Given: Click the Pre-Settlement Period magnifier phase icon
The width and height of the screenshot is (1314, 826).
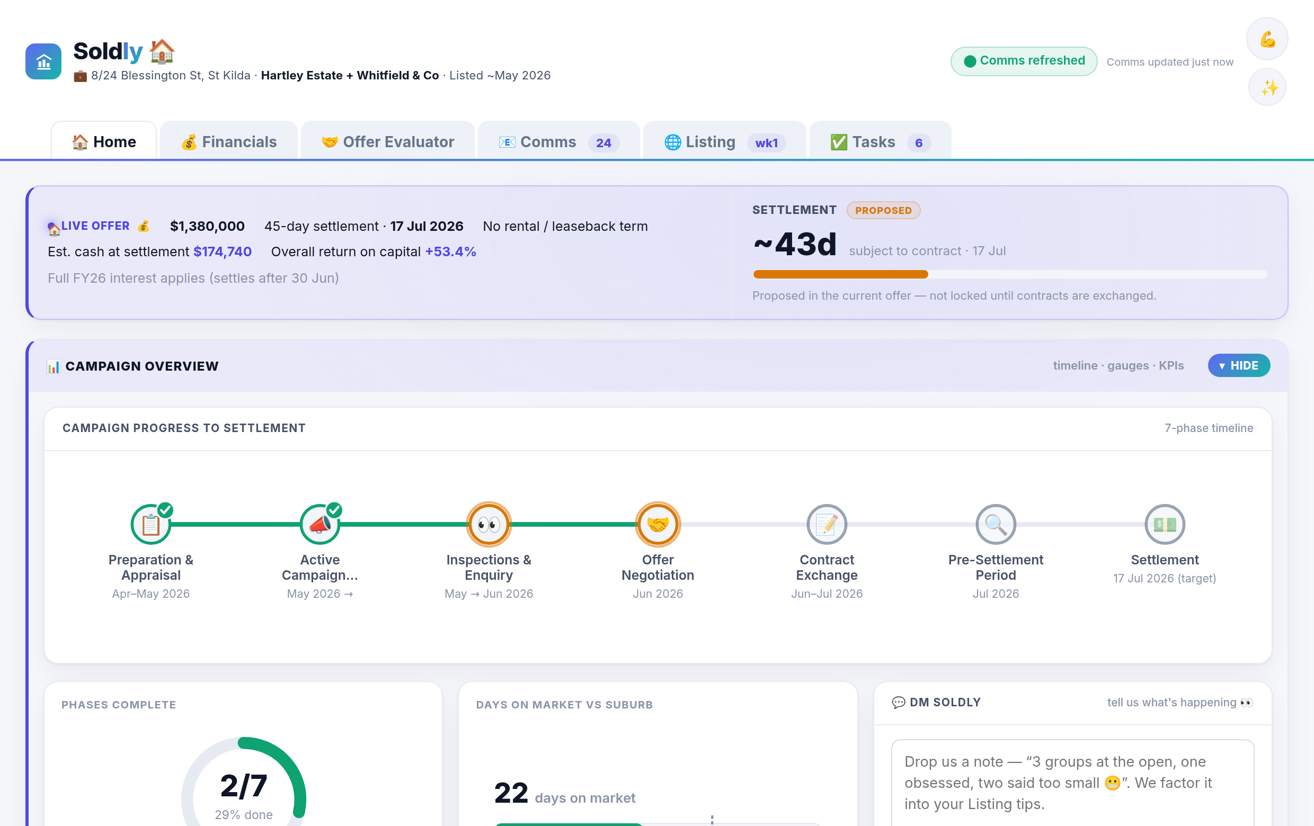Looking at the screenshot, I should click(x=996, y=524).
